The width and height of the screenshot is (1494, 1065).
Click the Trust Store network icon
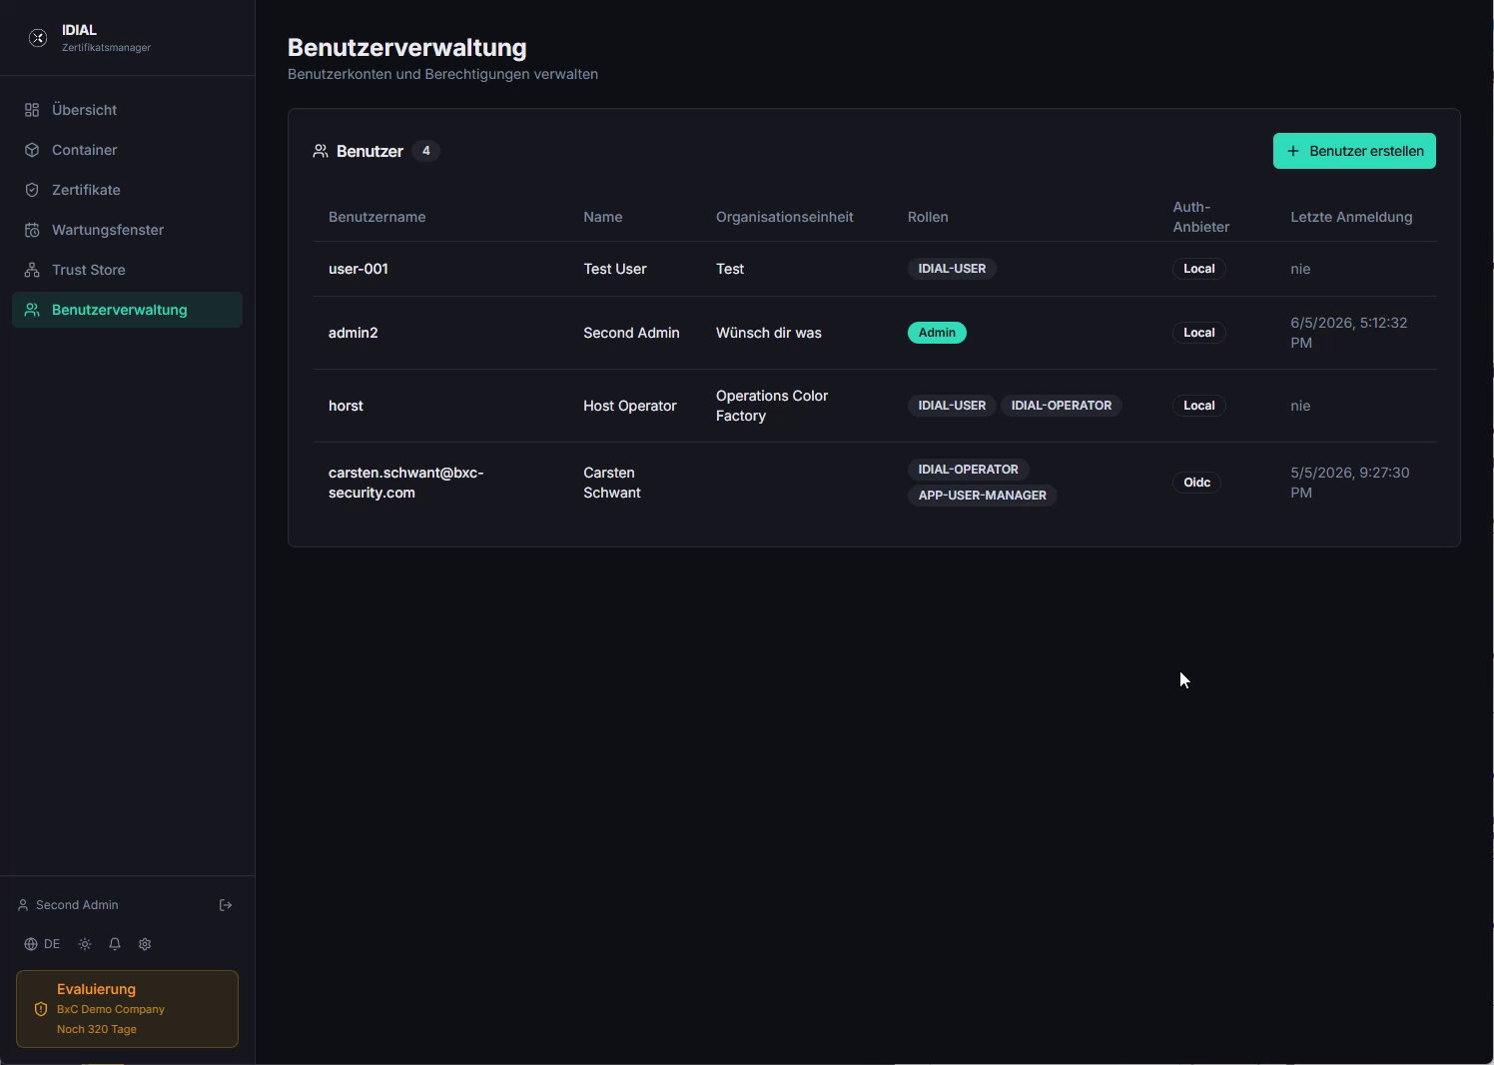click(x=32, y=270)
